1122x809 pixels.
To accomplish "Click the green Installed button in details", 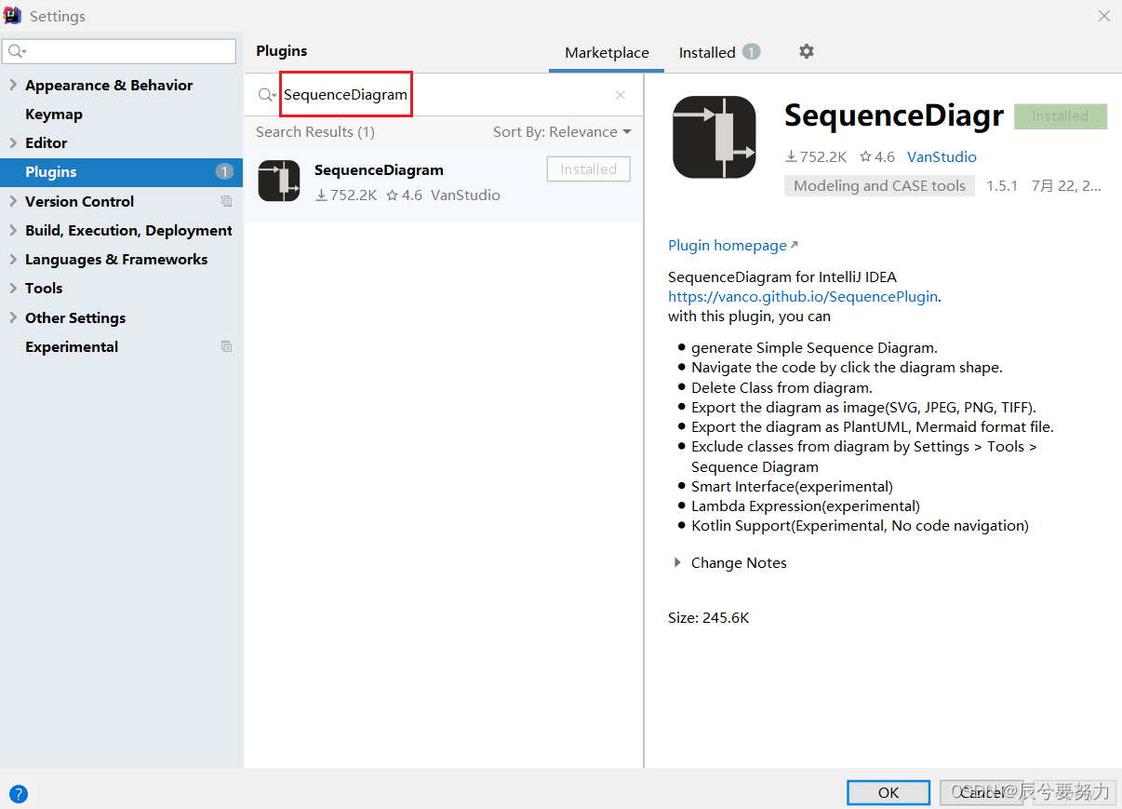I will (1061, 116).
